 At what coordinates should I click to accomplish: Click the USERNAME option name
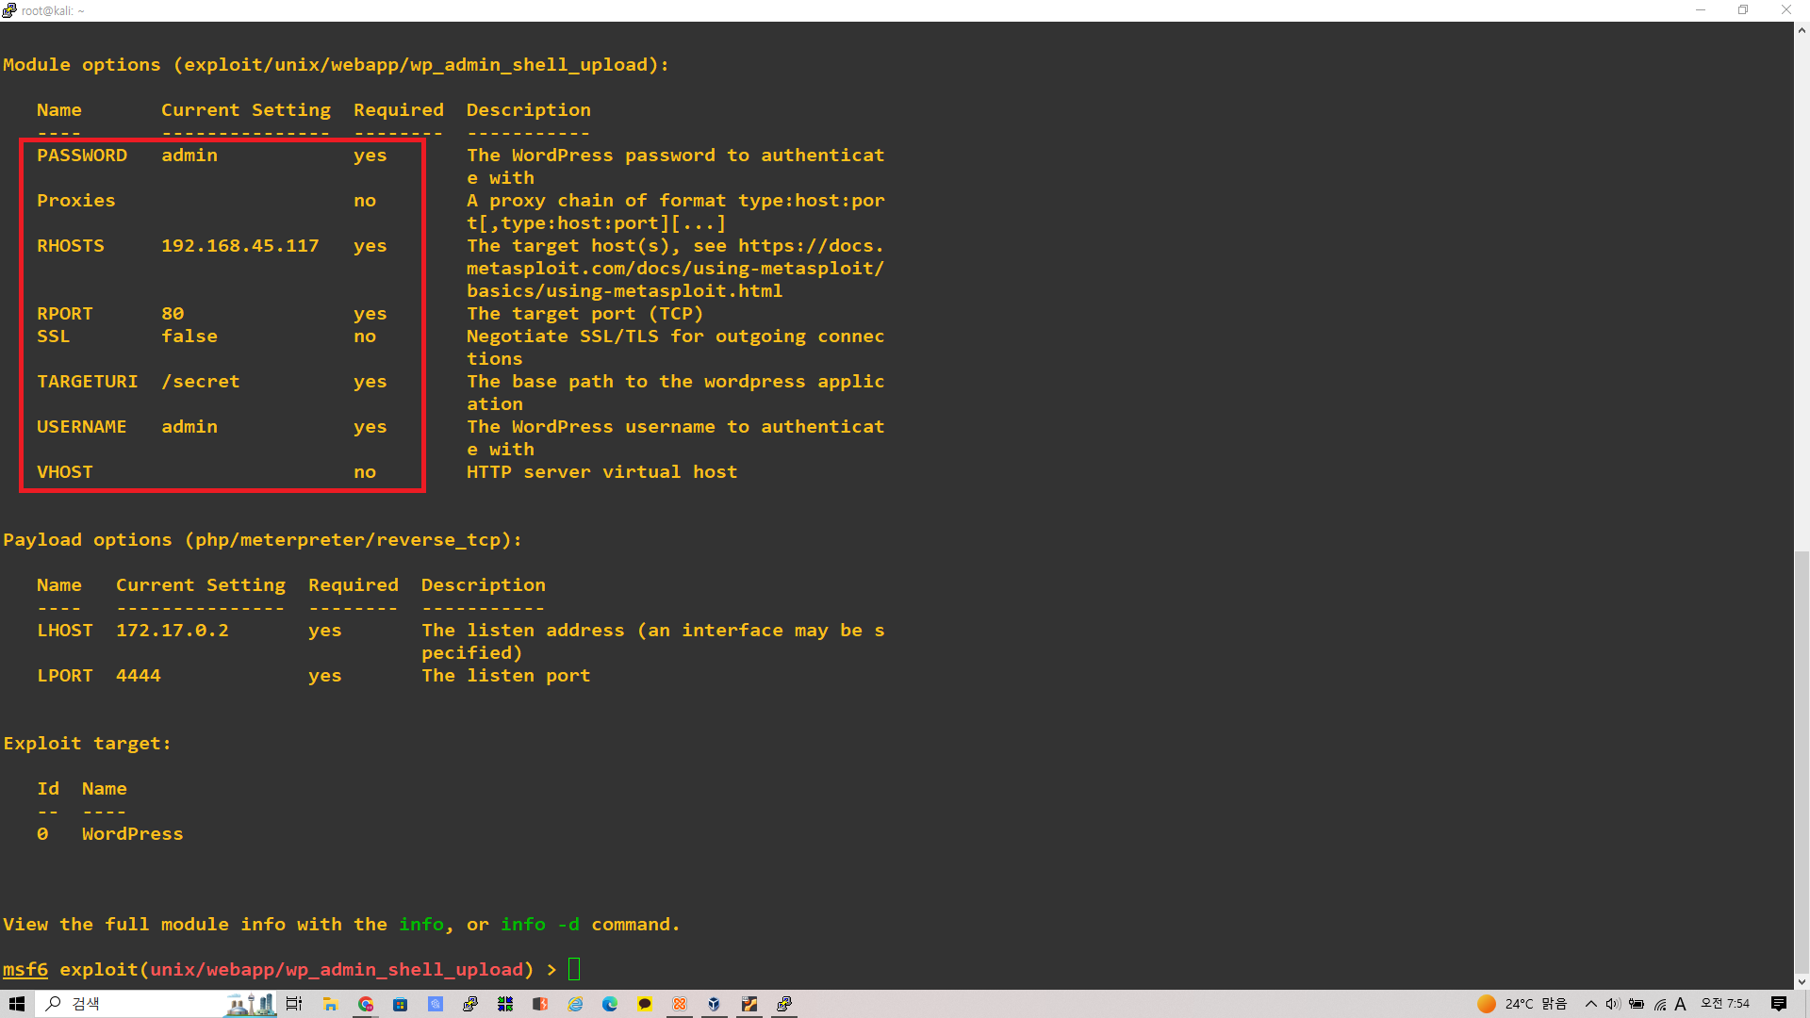(x=82, y=427)
